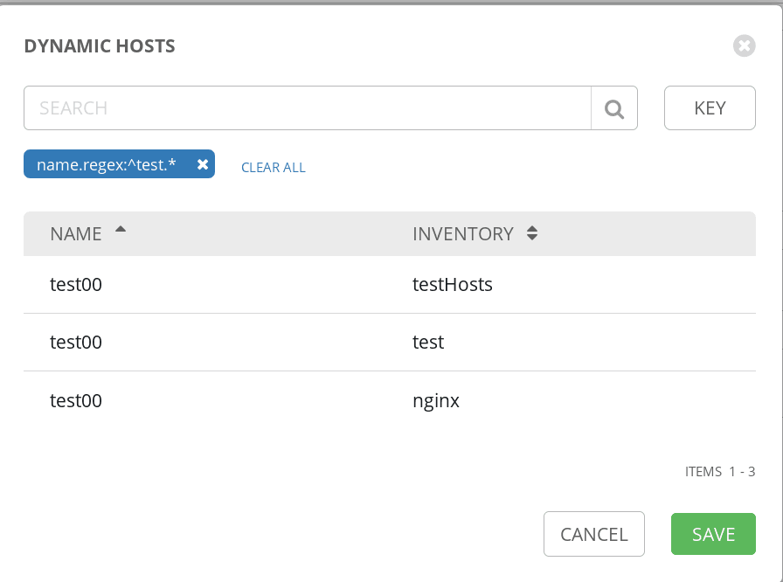783x582 pixels.
Task: Click the name.regex:^test.* tag text
Action: [x=107, y=164]
